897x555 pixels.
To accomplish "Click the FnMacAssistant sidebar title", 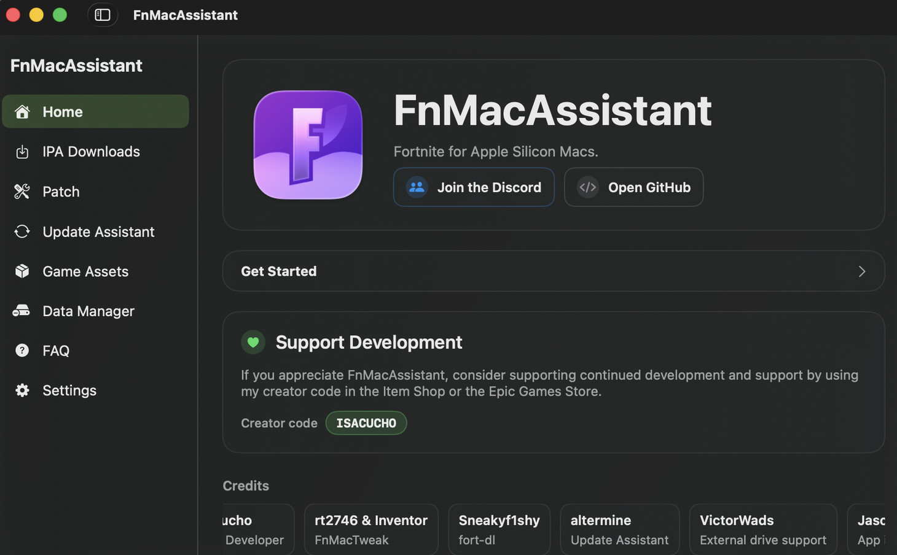I will pos(76,66).
